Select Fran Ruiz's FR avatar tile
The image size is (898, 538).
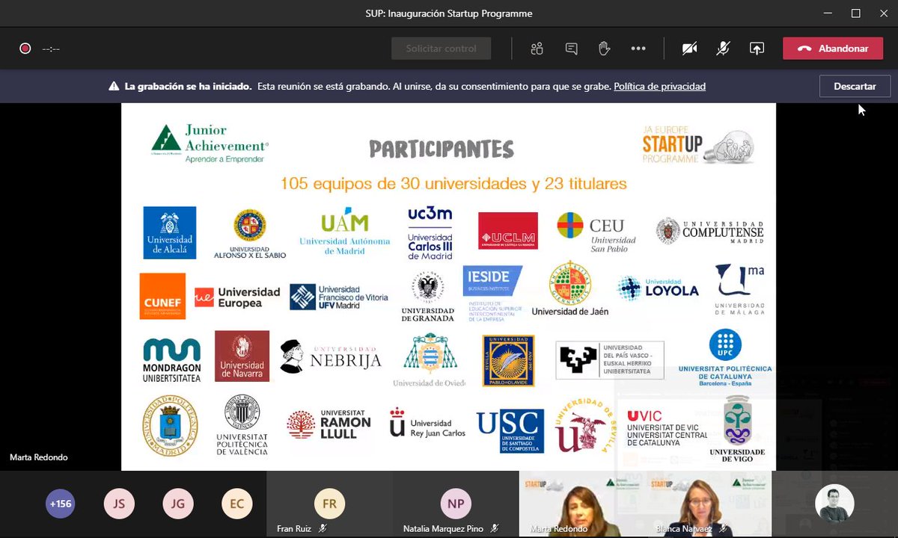tap(329, 504)
